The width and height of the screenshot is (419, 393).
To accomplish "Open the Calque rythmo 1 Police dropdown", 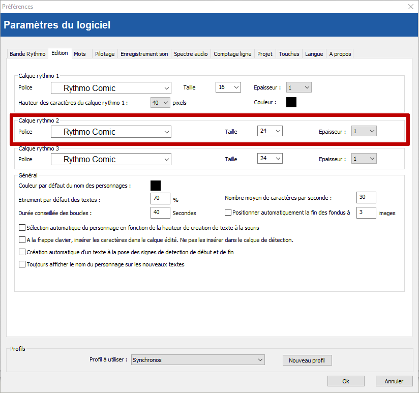I will click(111, 88).
